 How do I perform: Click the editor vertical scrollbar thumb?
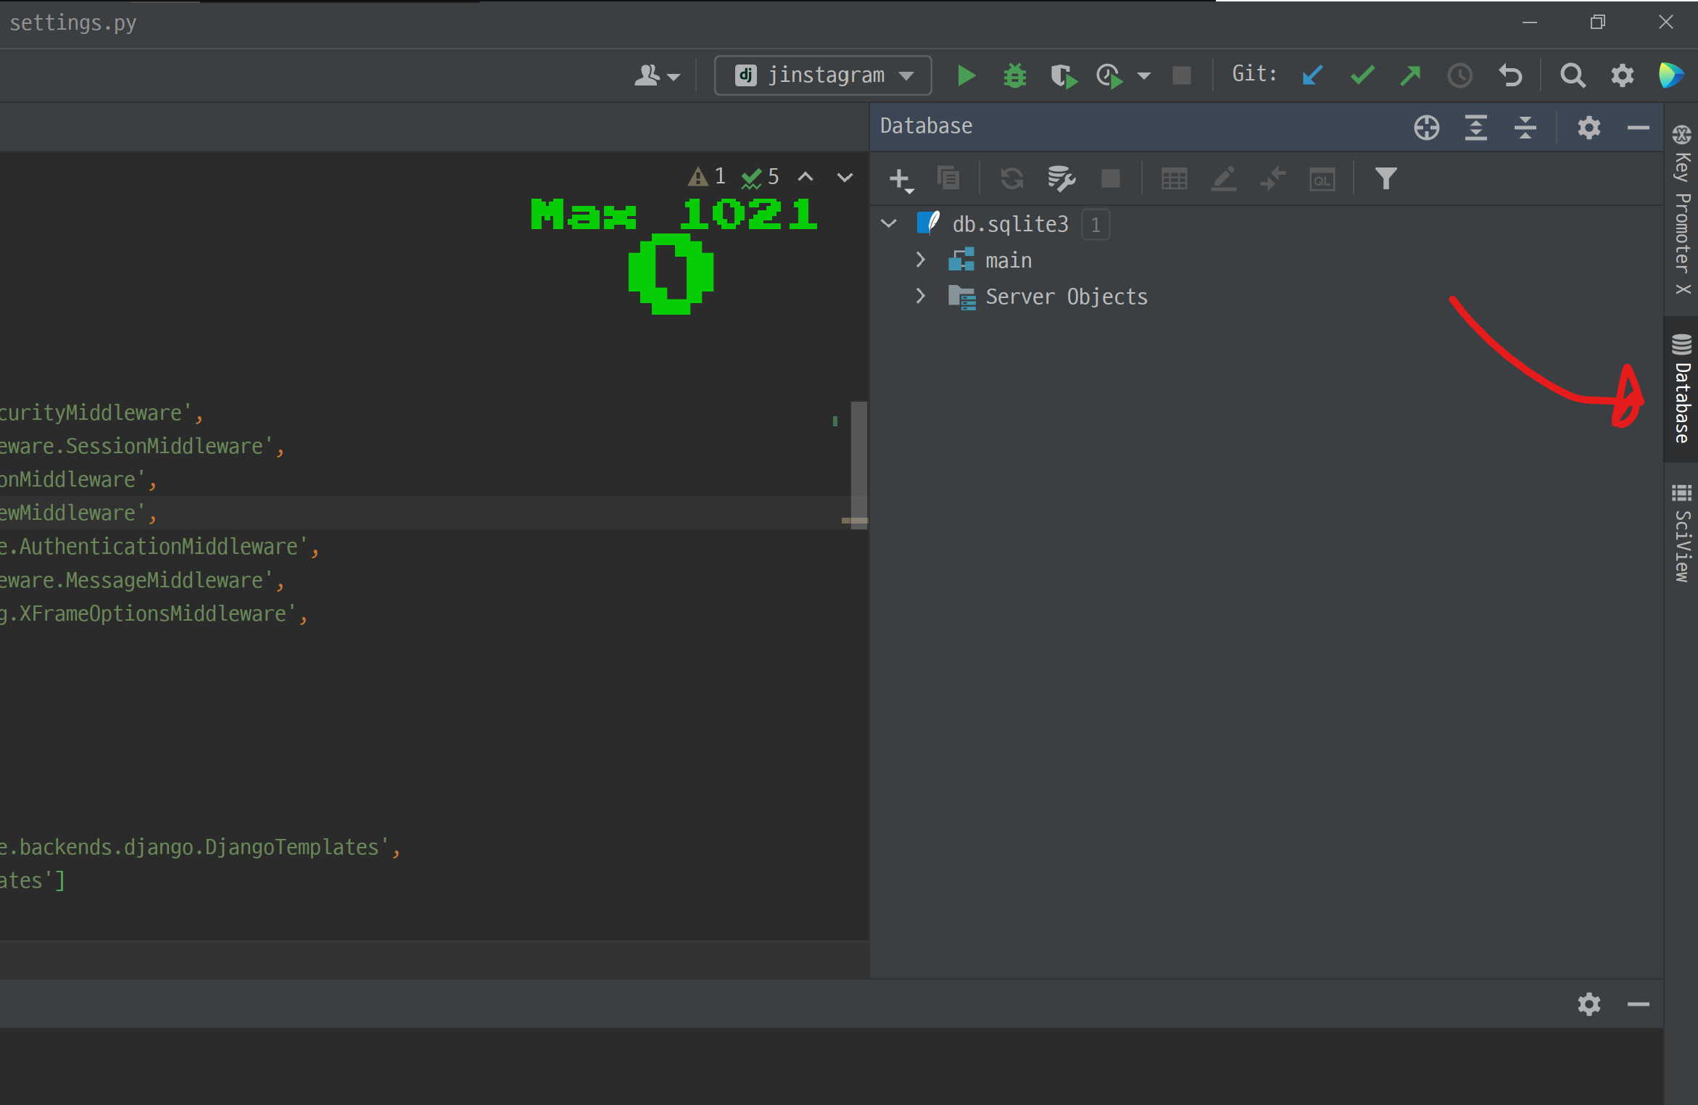click(858, 464)
